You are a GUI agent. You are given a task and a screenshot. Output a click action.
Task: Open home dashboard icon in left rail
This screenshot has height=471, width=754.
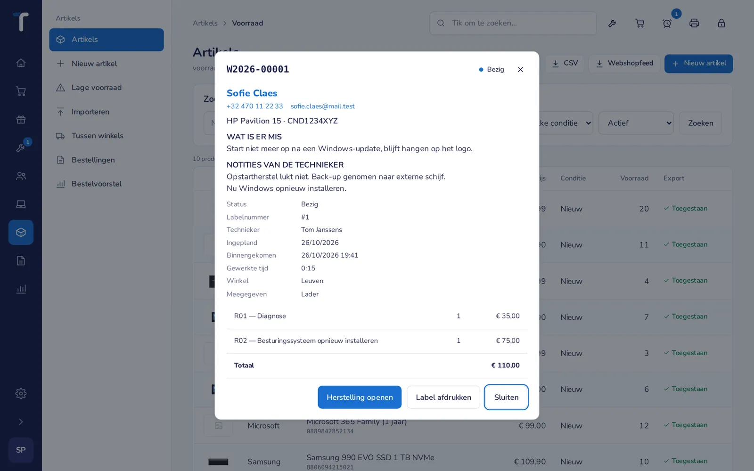tap(21, 63)
